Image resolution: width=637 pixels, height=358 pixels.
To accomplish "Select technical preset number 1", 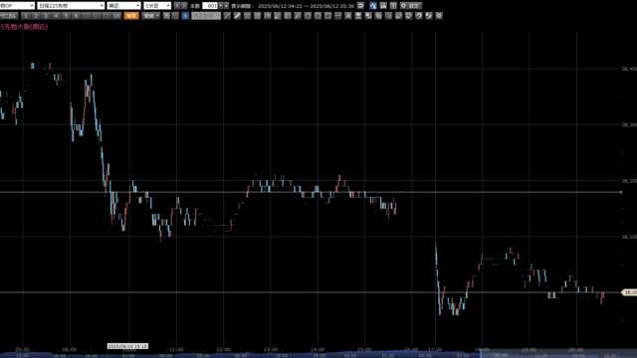I will [25, 16].
